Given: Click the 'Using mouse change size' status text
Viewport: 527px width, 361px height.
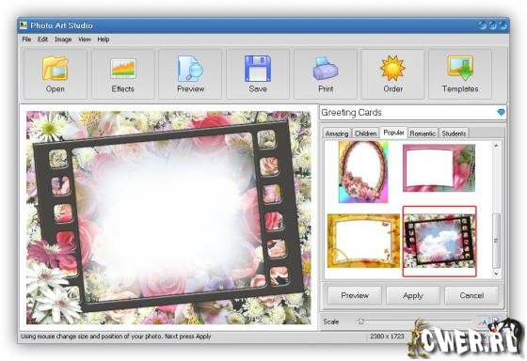Looking at the screenshot, I should (x=116, y=337).
